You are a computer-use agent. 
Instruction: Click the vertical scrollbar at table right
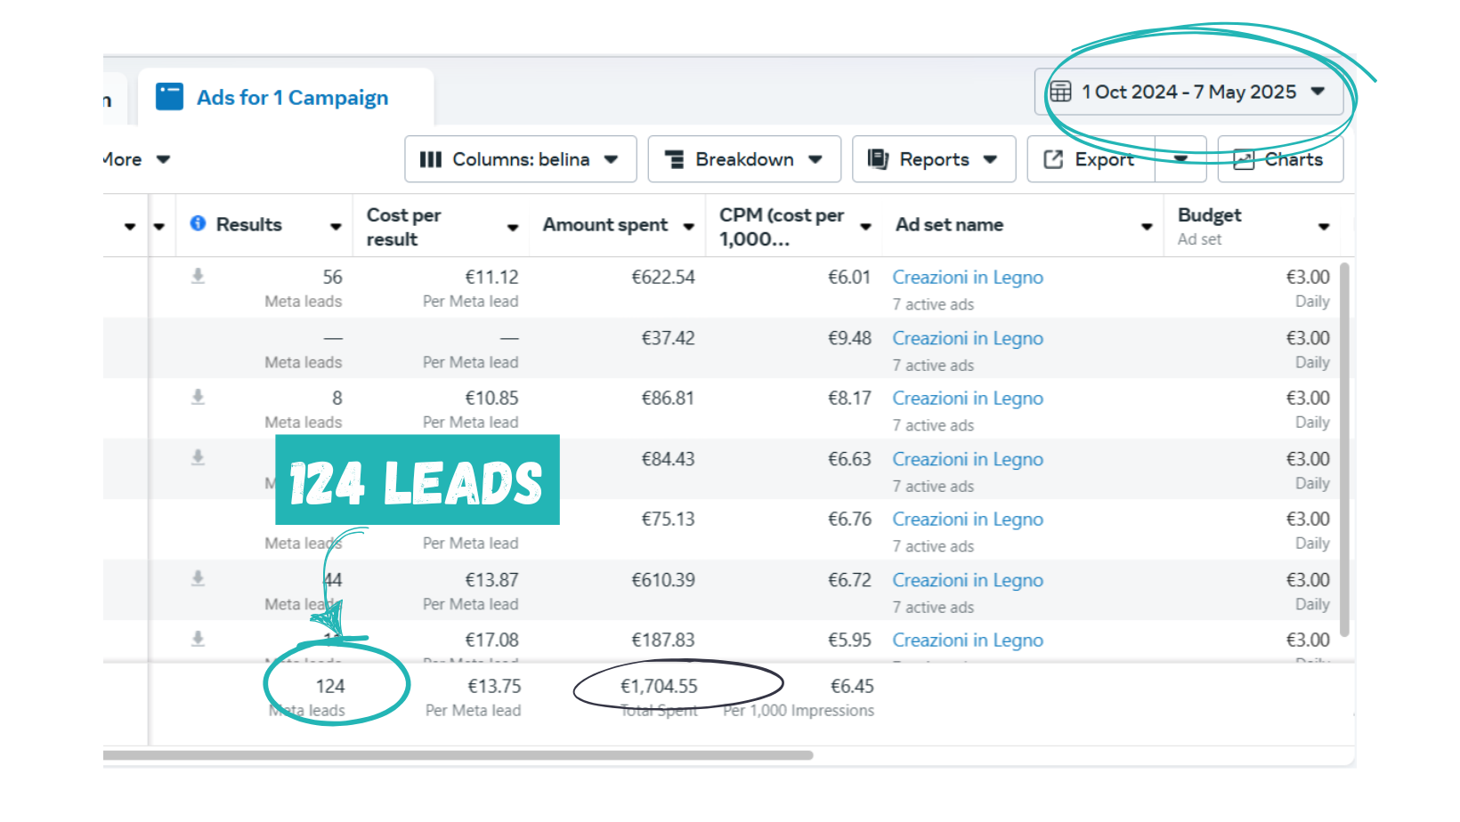tap(1344, 445)
